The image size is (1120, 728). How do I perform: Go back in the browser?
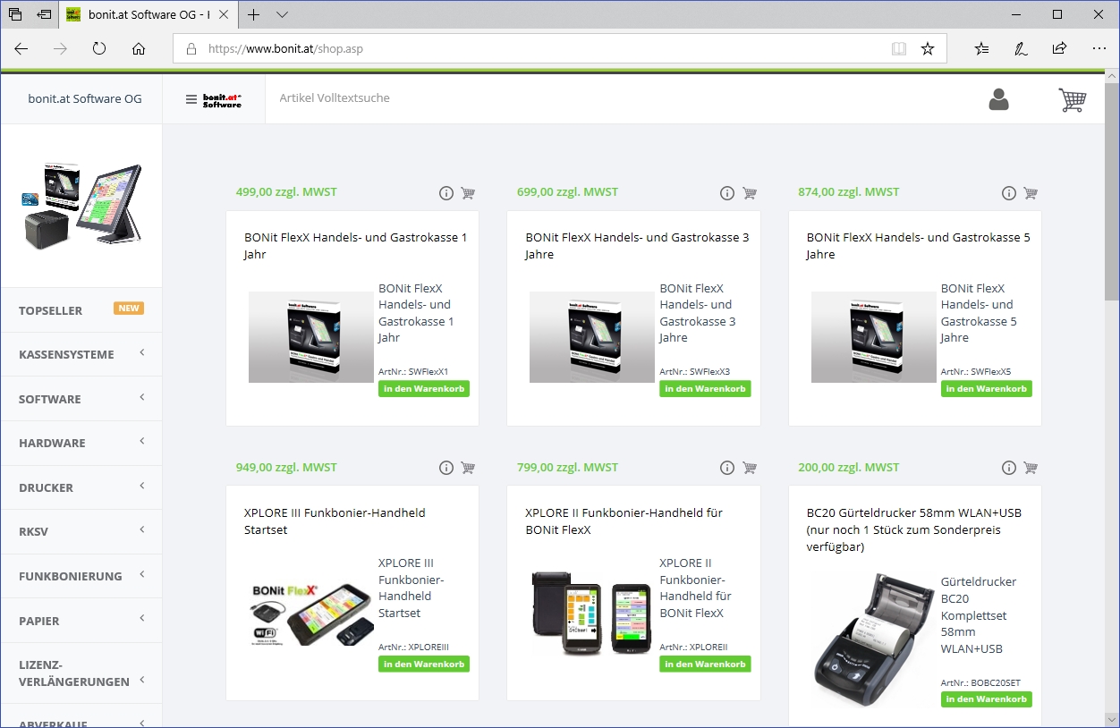click(x=21, y=49)
